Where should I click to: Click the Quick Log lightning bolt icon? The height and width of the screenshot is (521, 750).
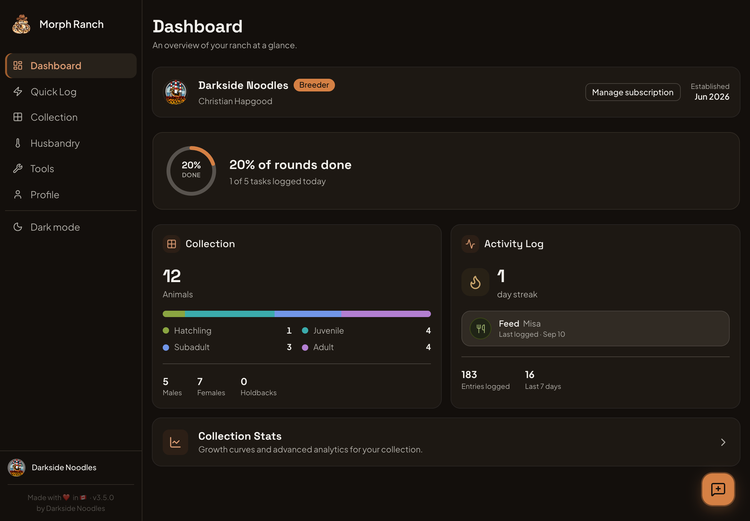pyautogui.click(x=18, y=92)
